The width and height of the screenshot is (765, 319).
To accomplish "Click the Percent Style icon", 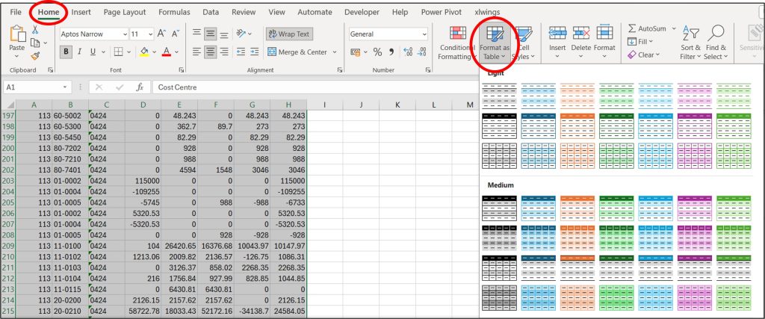I will click(378, 52).
